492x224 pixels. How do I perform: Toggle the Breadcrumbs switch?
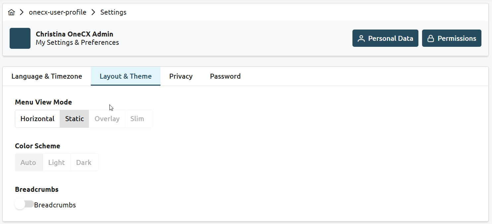click(x=24, y=204)
